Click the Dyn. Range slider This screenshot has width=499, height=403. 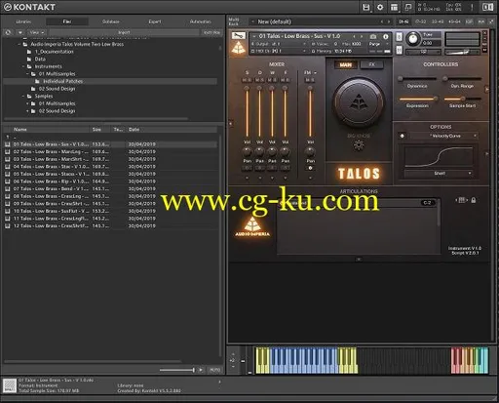pos(462,78)
